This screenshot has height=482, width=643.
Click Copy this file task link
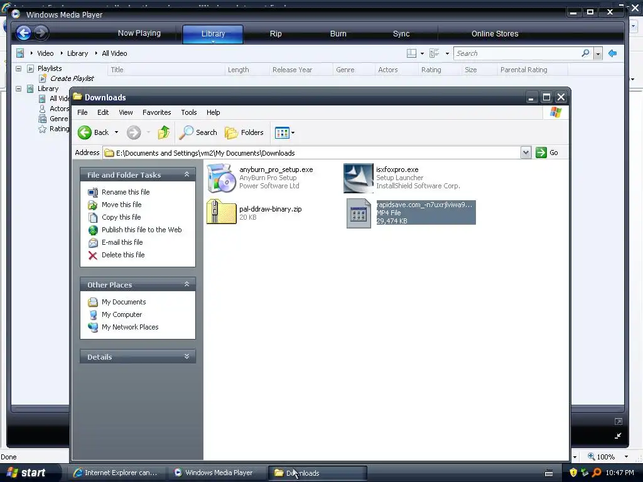121,217
